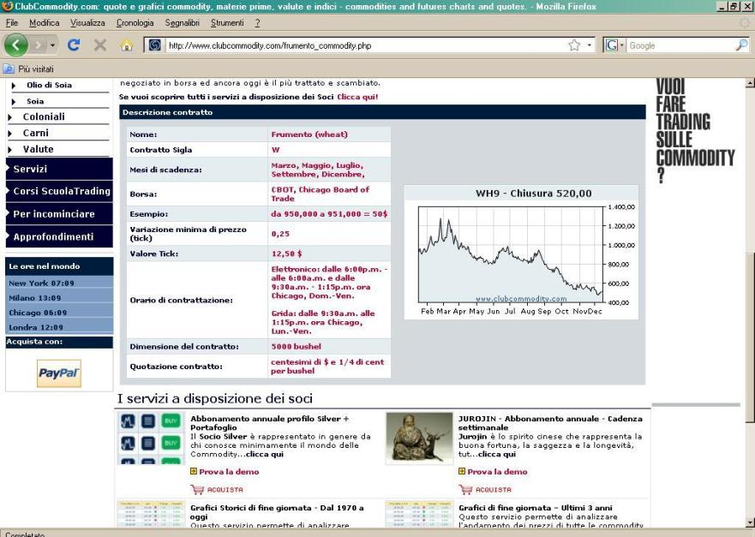Open the ? help menu
755x537 pixels.
tap(257, 22)
